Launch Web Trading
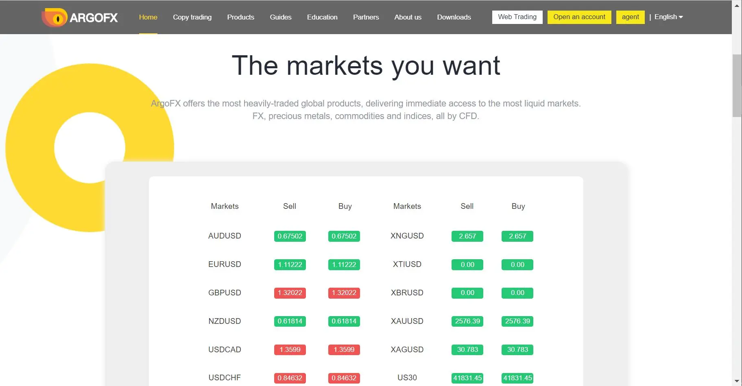Image resolution: width=742 pixels, height=386 pixels. point(517,17)
